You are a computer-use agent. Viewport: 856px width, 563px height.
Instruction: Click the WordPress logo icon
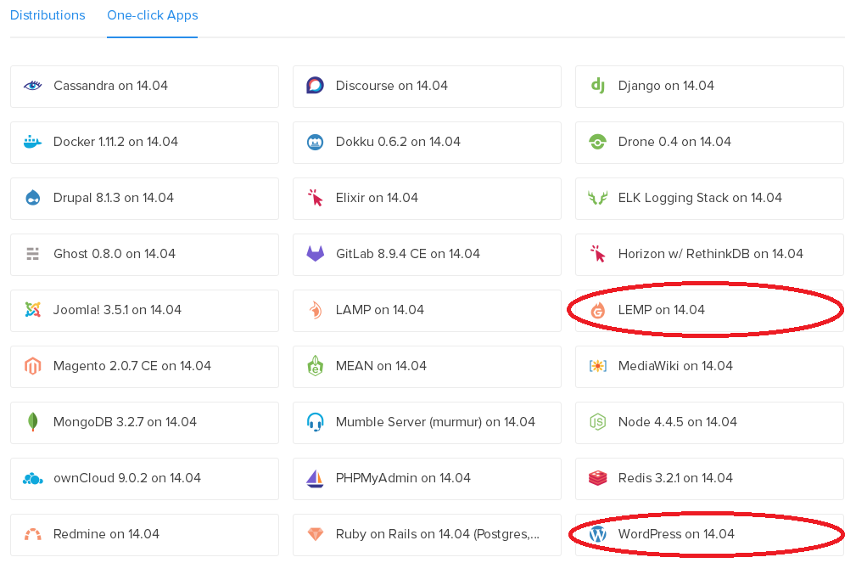(598, 534)
